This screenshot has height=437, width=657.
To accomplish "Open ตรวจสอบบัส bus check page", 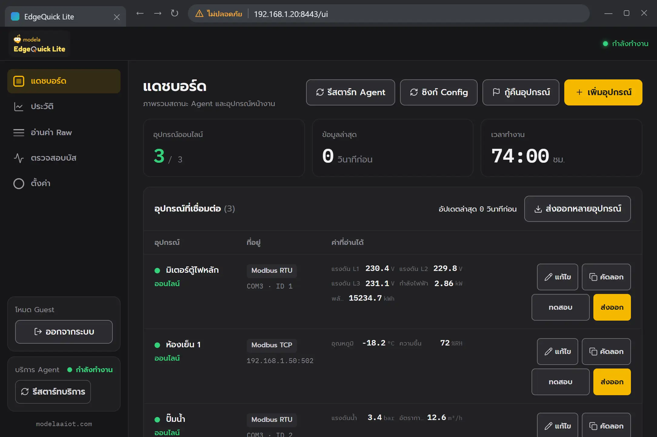I will click(x=64, y=158).
